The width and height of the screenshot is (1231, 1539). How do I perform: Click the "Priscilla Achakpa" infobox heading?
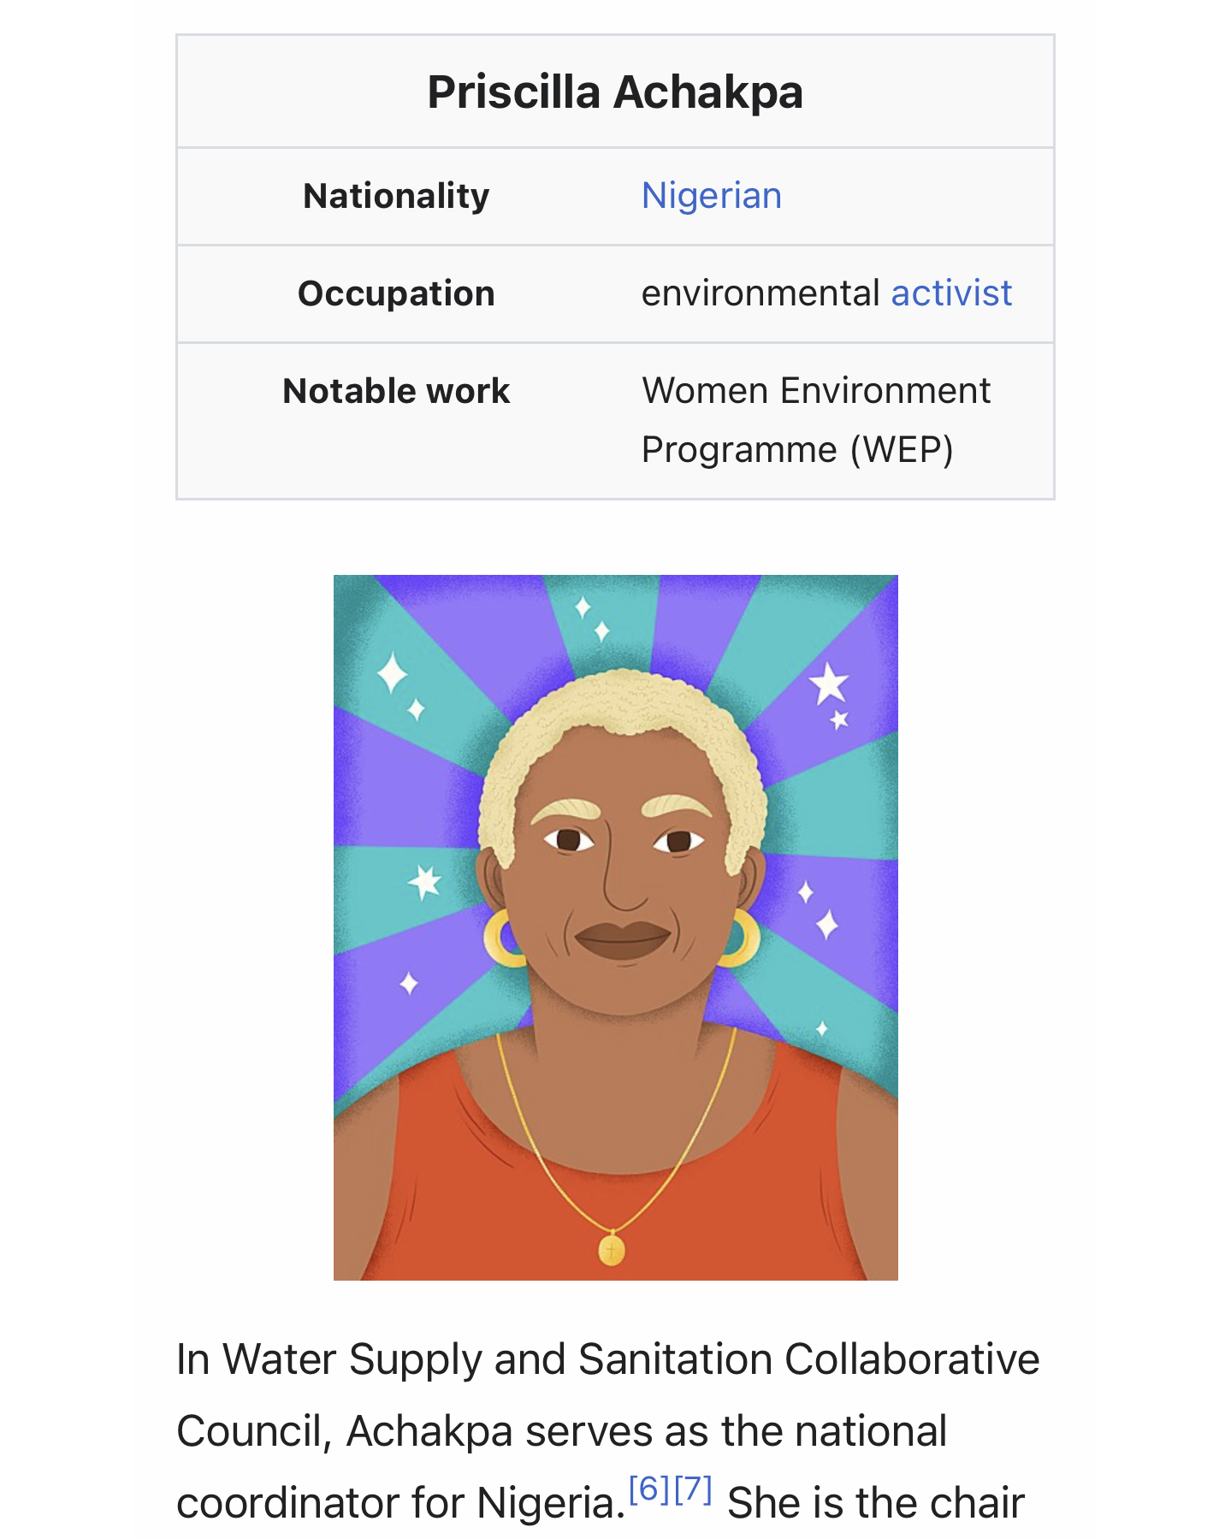pos(615,92)
